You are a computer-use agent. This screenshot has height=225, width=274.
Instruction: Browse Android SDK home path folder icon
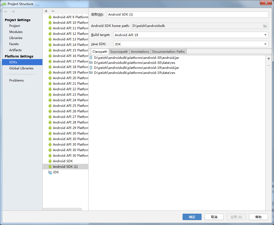pos(265,26)
